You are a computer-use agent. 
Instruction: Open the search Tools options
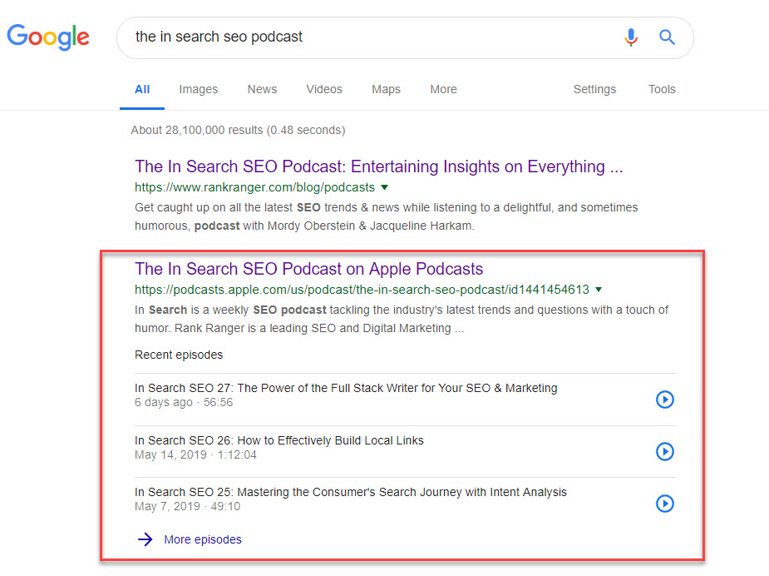coord(662,89)
